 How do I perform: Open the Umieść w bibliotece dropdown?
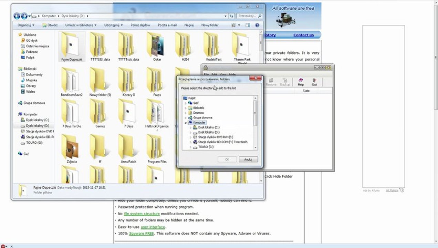pyautogui.click(x=81, y=25)
